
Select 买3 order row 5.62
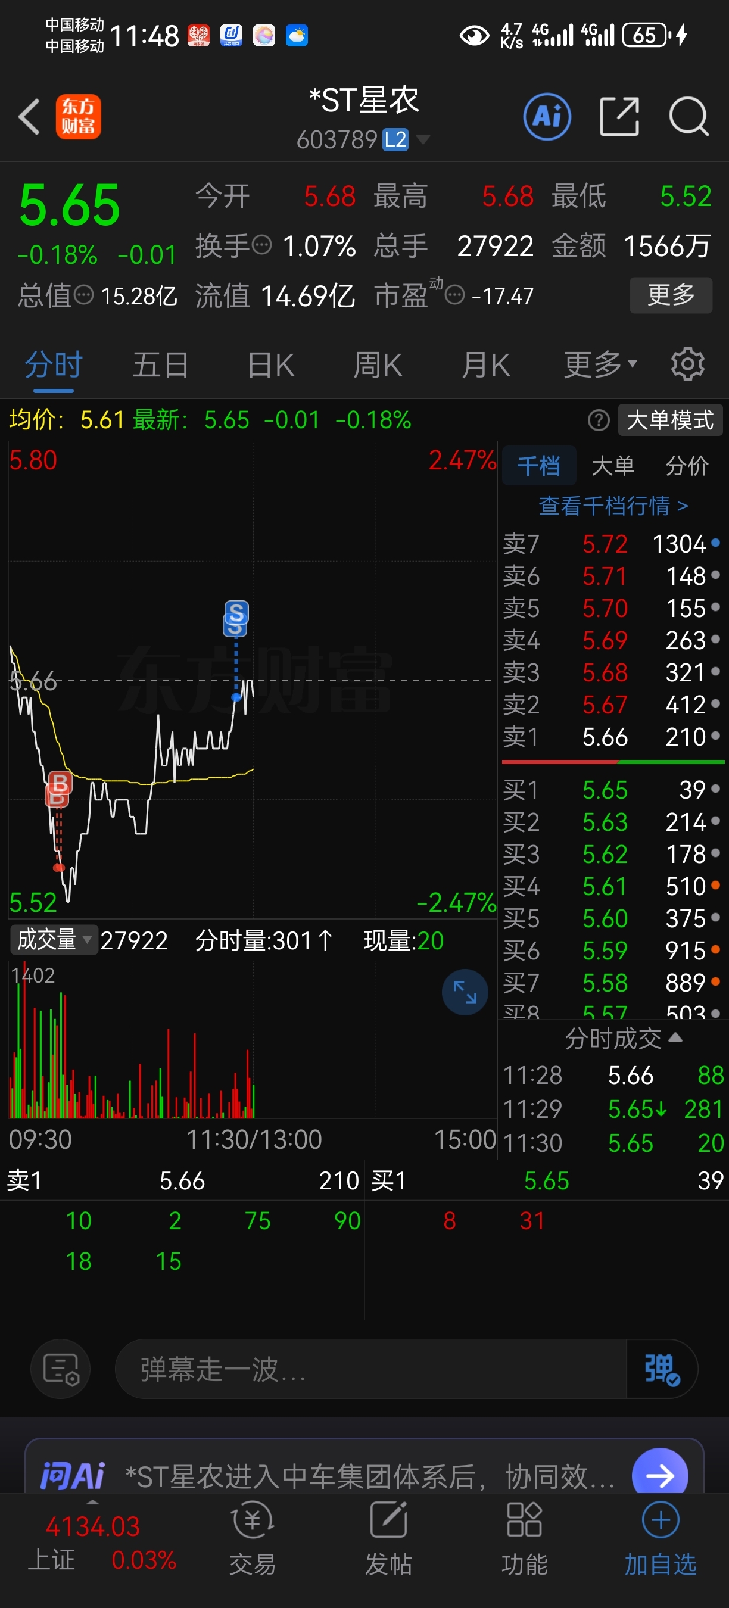[x=612, y=854]
